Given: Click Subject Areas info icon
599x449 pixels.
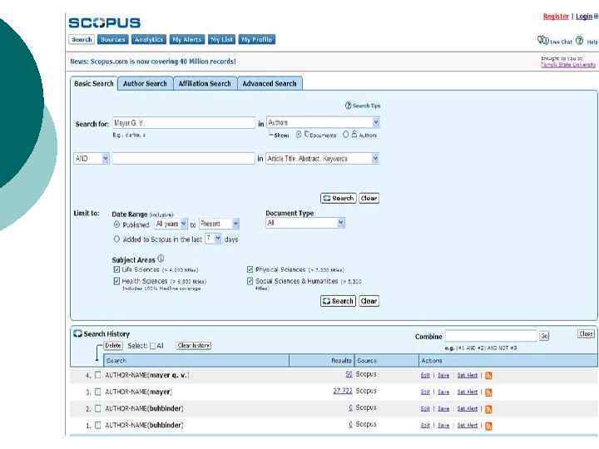Looking at the screenshot, I should point(161,259).
